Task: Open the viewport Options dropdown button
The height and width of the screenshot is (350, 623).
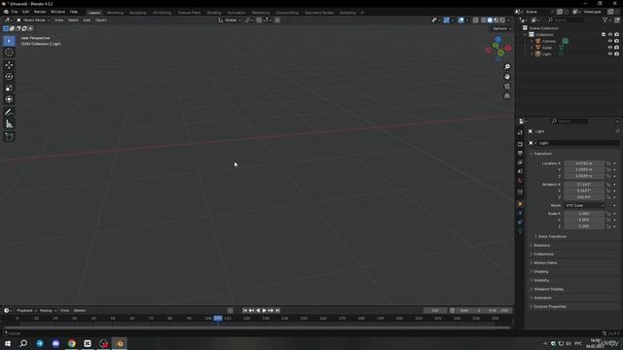Action: tap(501, 28)
